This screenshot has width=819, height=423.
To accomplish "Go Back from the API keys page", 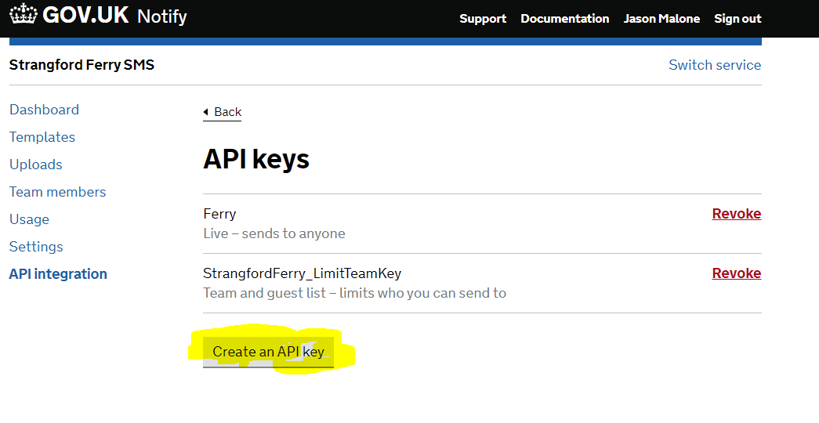I will click(222, 112).
